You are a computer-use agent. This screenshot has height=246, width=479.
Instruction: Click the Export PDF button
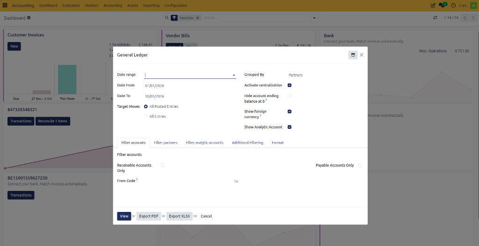coord(149,216)
